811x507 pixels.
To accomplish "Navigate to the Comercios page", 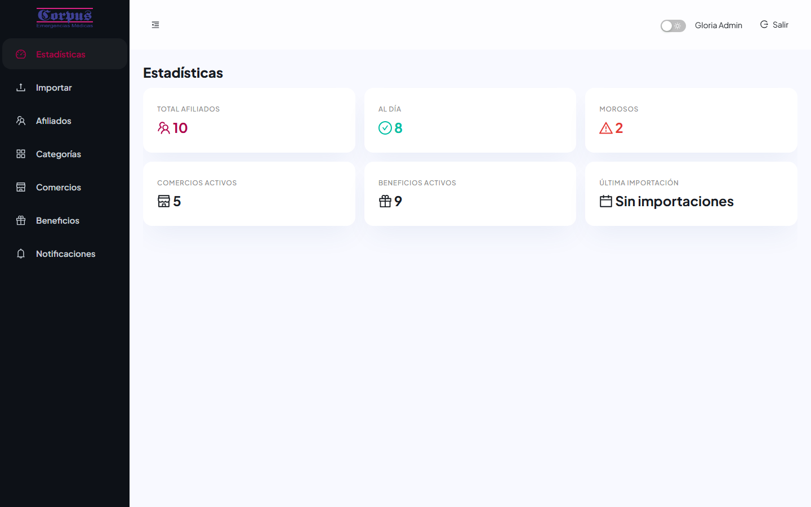I will coord(65,187).
